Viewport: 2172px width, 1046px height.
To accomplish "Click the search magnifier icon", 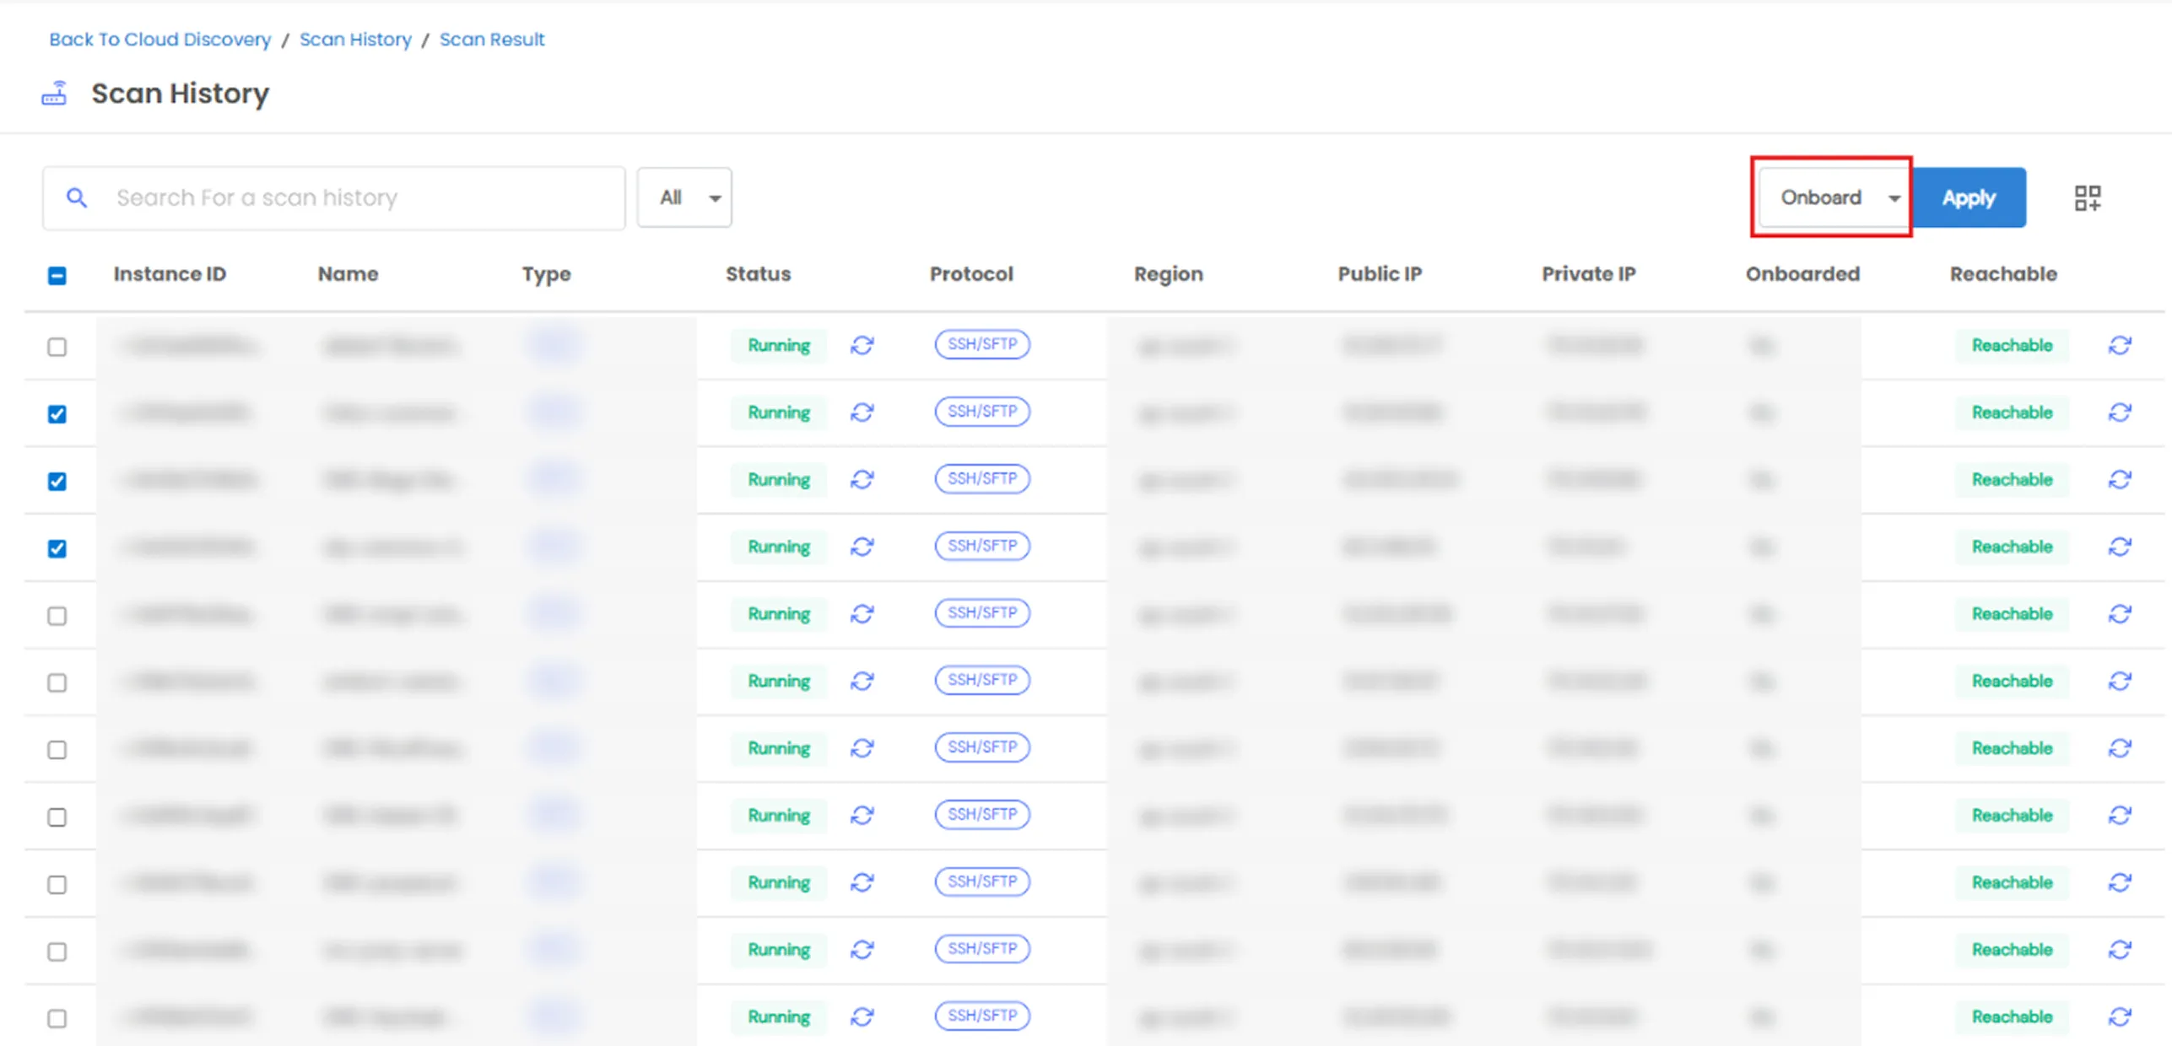I will click(77, 197).
